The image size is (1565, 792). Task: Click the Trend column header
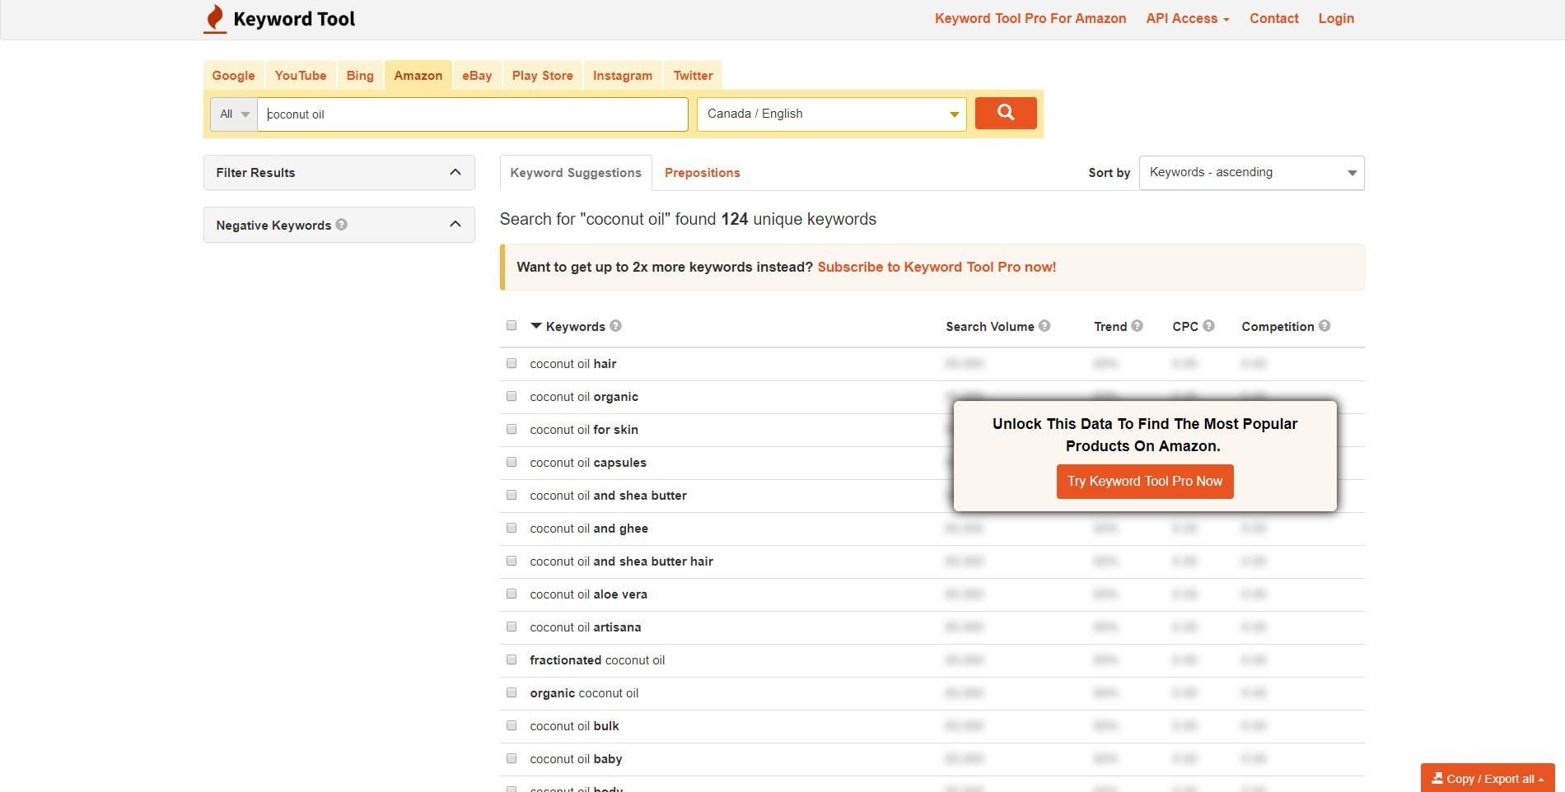pos(1110,326)
